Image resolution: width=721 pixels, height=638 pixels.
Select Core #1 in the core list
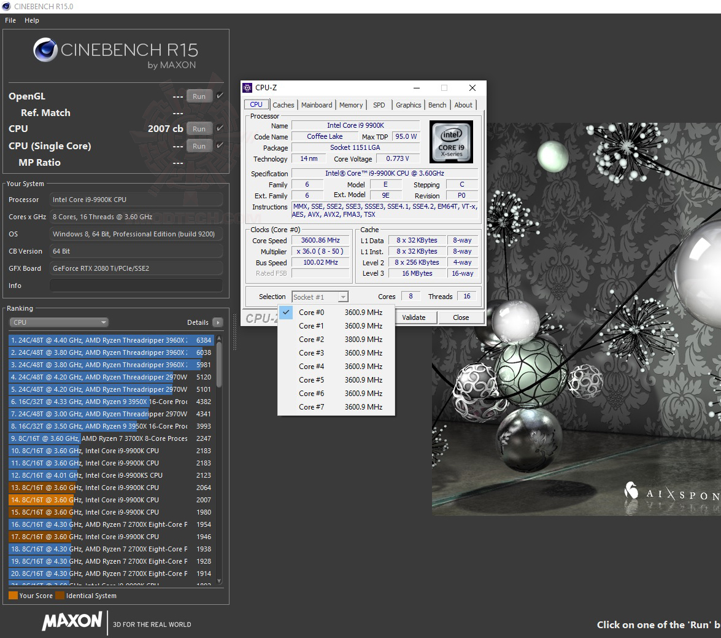336,325
